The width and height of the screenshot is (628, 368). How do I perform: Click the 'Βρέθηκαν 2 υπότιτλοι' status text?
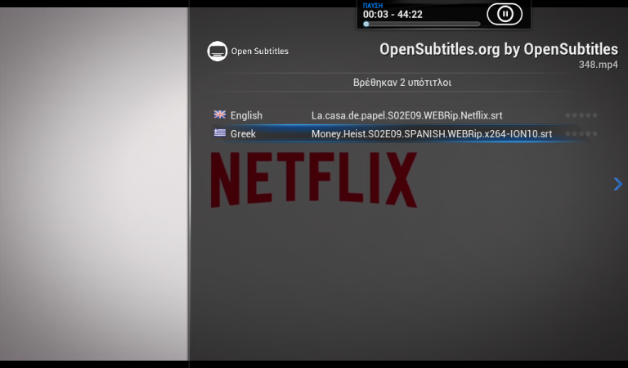(402, 83)
